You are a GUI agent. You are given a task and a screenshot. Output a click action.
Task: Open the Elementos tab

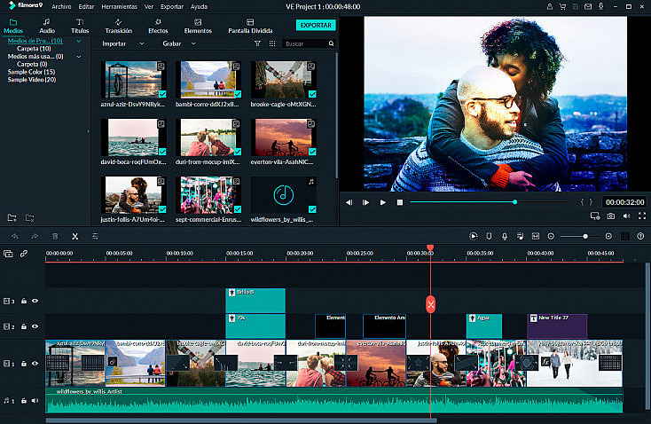coord(198,26)
